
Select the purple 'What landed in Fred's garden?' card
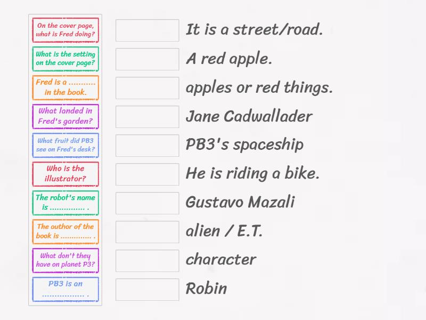tap(65, 116)
